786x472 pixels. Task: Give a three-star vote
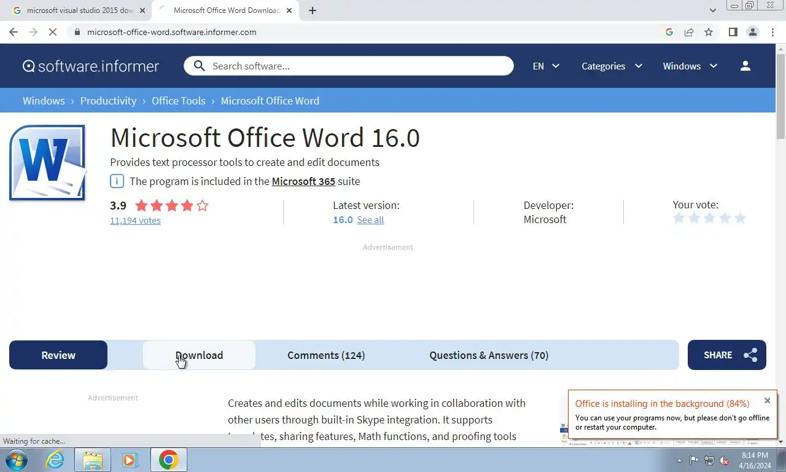point(710,218)
